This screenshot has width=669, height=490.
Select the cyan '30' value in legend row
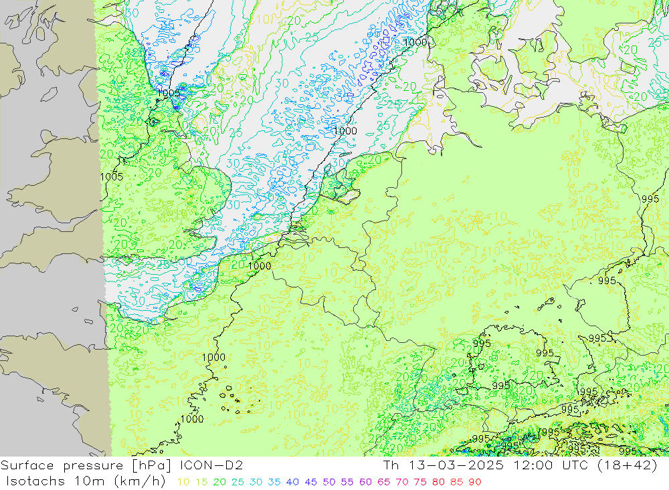point(256,483)
